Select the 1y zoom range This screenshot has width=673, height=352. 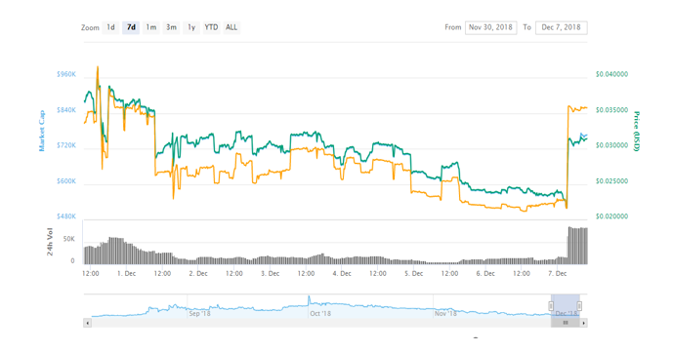(x=191, y=27)
